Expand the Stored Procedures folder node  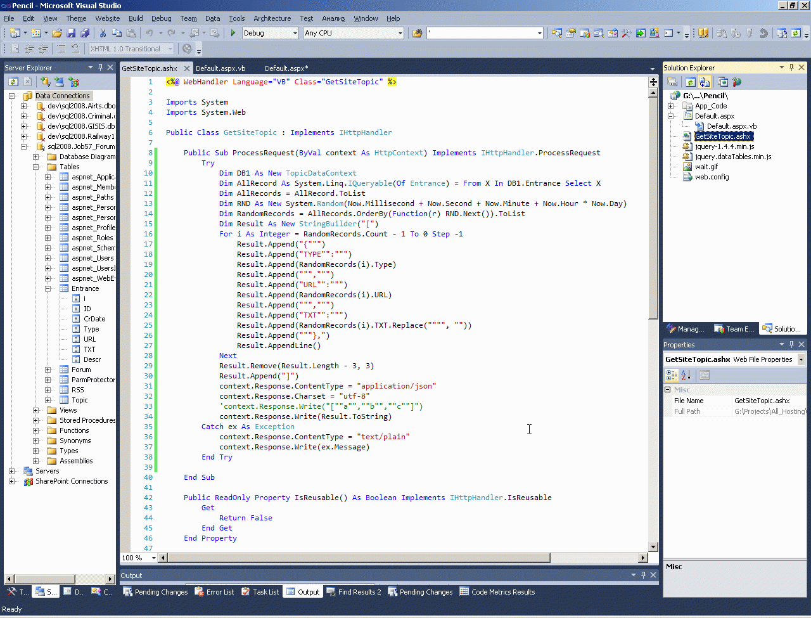(x=36, y=420)
